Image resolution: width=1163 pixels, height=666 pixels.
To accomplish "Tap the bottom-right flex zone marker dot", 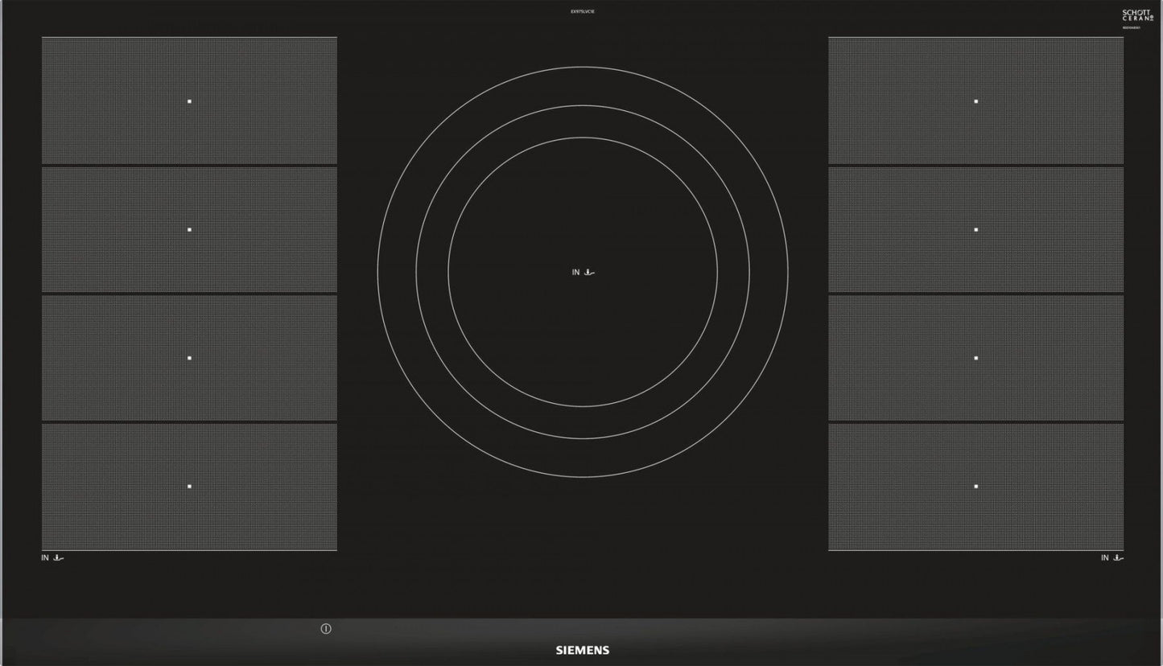I will pyautogui.click(x=975, y=485).
